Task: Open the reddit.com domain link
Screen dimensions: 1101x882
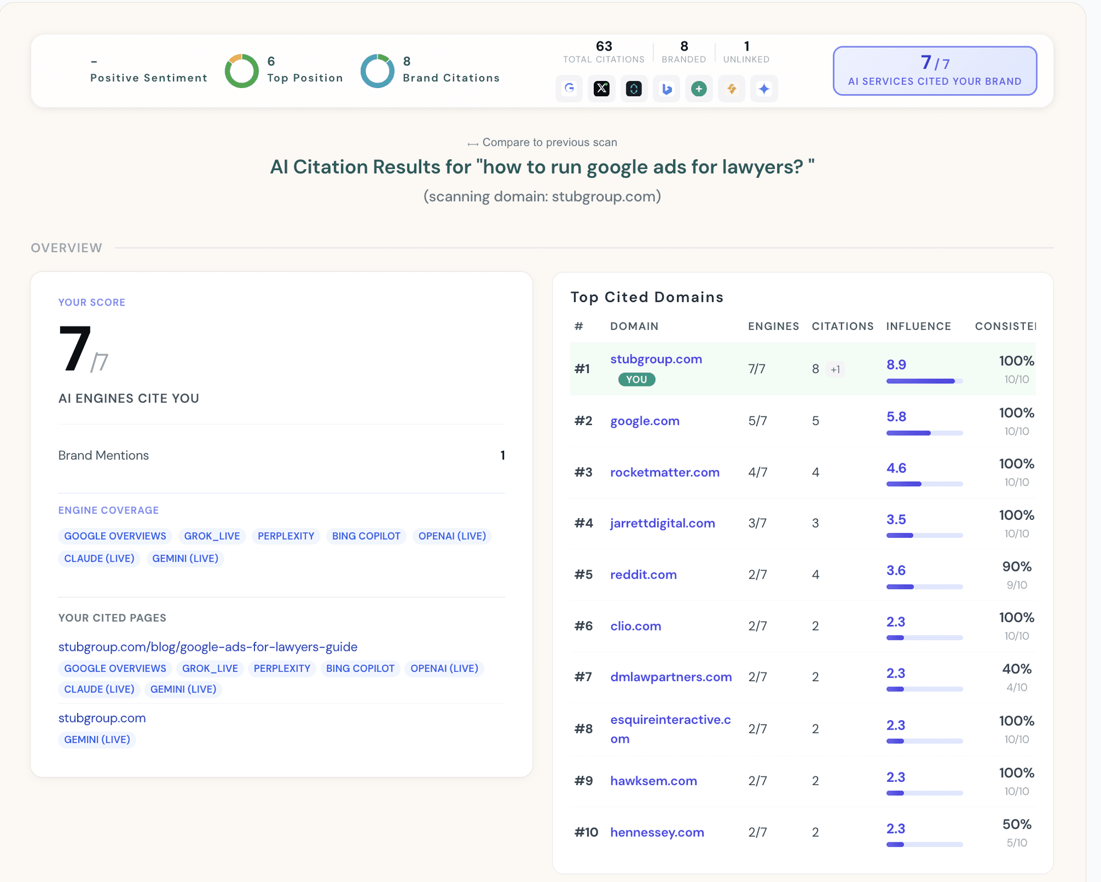Action: pos(643,574)
